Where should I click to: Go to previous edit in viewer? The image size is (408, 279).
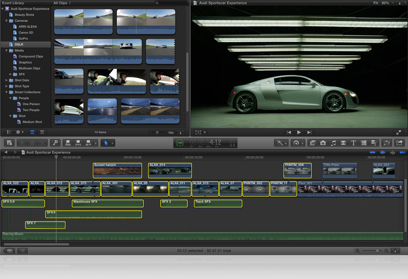point(289,132)
